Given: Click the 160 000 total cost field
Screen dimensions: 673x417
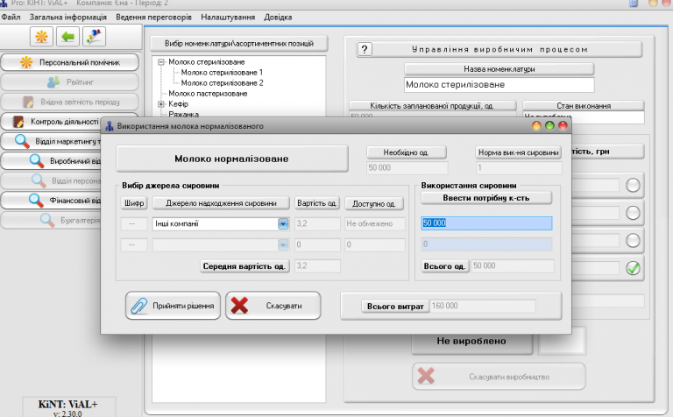Looking at the screenshot, I should 483,306.
